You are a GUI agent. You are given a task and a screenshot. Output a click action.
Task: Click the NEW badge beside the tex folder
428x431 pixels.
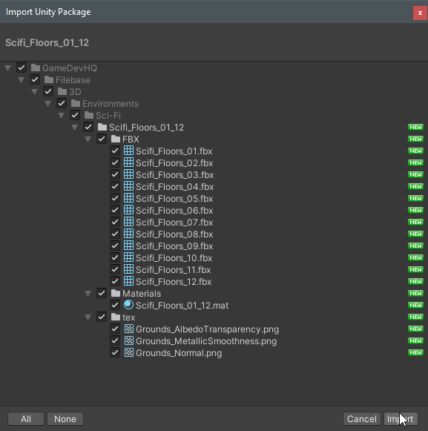[x=415, y=317]
